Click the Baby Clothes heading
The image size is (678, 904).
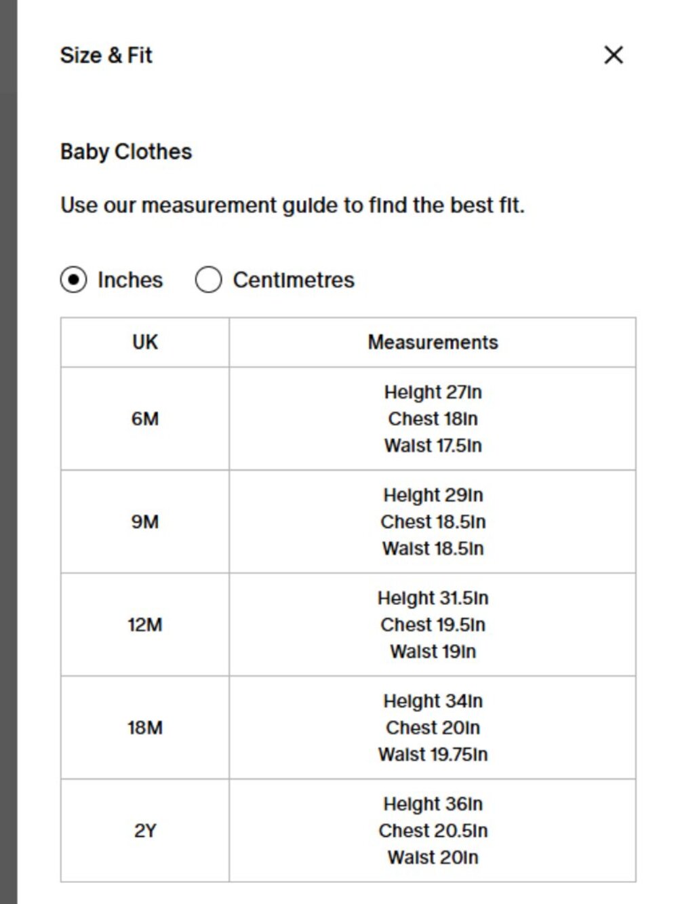click(x=126, y=151)
